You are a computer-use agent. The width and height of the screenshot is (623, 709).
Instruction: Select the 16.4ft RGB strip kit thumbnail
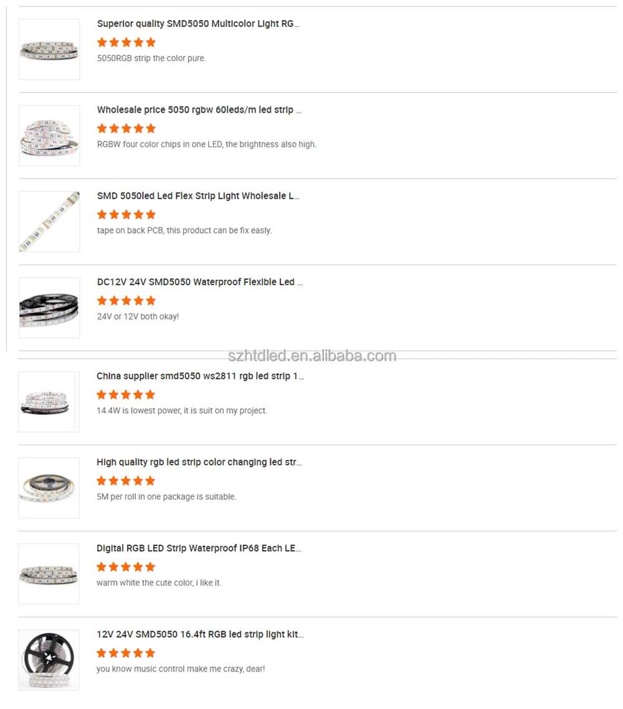click(49, 659)
